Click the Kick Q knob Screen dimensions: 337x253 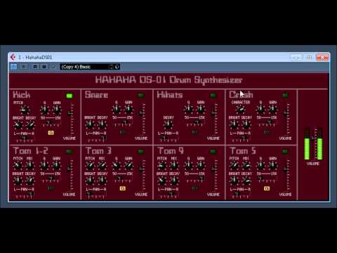tap(44, 110)
